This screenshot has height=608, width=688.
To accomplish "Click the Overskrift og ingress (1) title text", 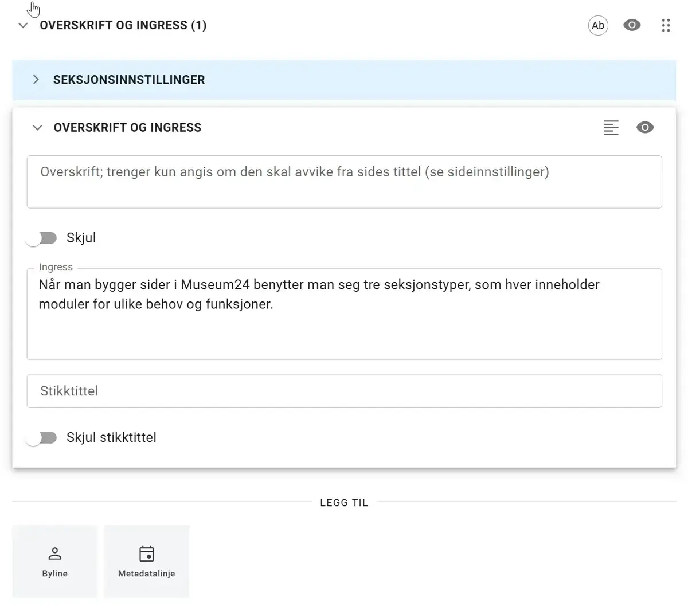I will [123, 25].
